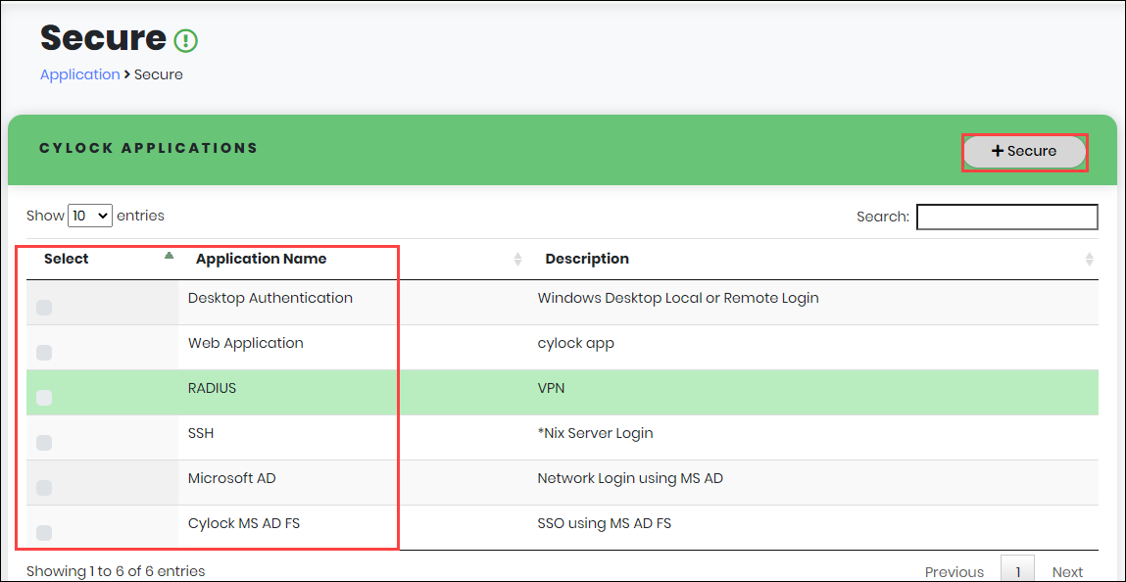
Task: Open the Show entries count dropdown
Action: [x=90, y=216]
